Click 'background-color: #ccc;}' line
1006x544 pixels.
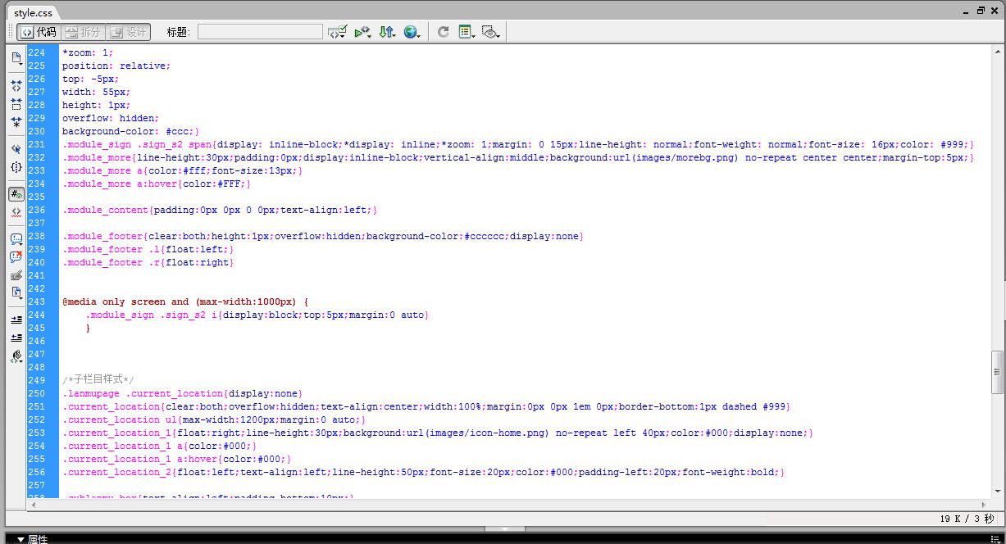(x=131, y=131)
